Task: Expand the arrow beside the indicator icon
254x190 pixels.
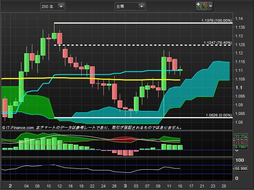Action: 210,6
